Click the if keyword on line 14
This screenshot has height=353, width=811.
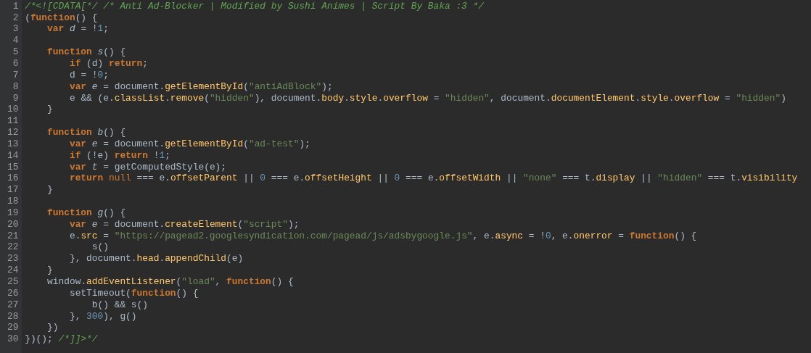(x=75, y=155)
